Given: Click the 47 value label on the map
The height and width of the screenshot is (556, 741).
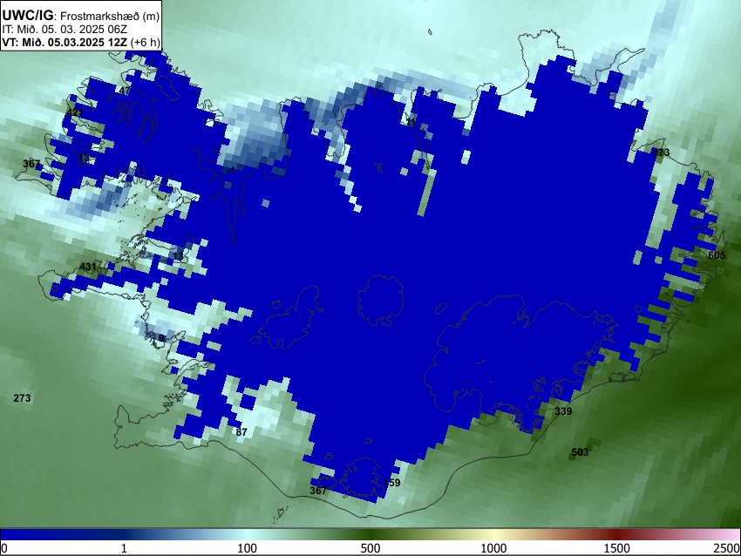Looking at the screenshot, I should [125, 91].
